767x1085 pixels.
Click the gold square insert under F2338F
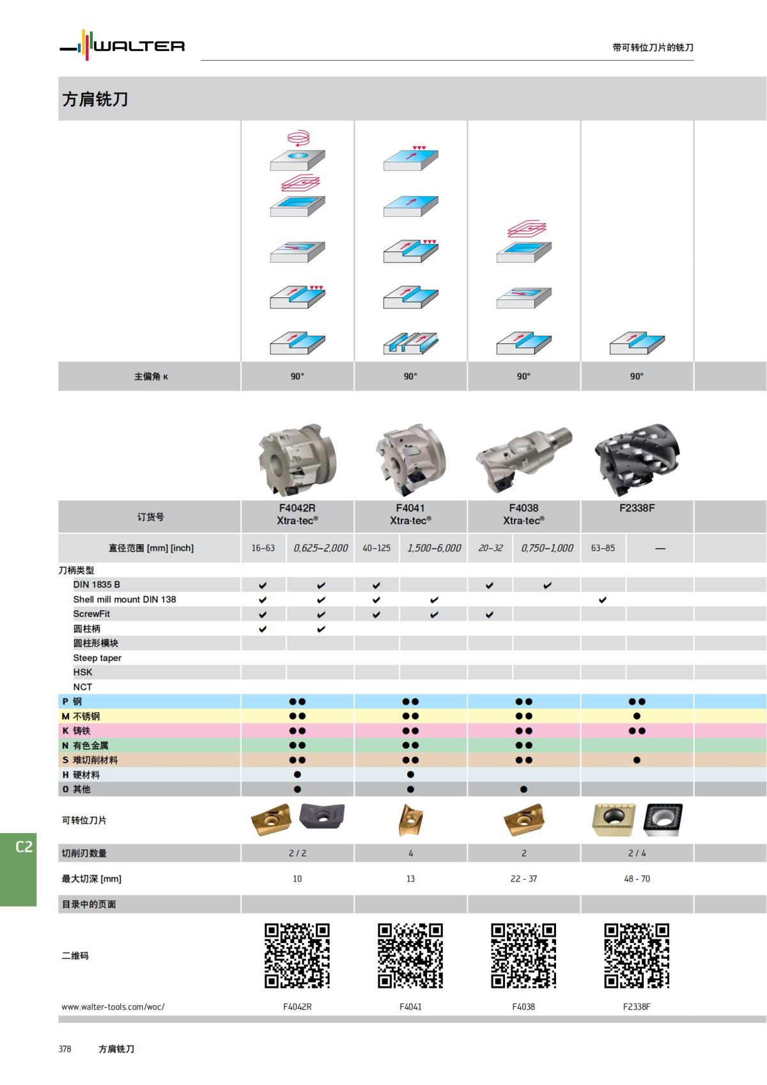(x=614, y=820)
